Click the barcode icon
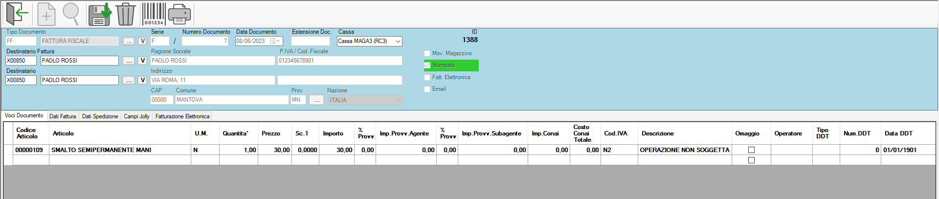This screenshot has height=199, width=939. (154, 14)
